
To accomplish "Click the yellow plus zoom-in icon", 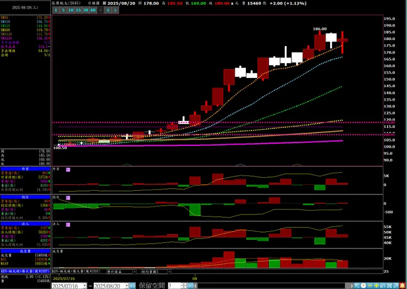I will 376,286.
